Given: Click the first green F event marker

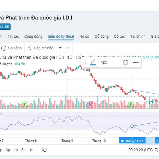Looking at the screenshot, I should 25,105.
